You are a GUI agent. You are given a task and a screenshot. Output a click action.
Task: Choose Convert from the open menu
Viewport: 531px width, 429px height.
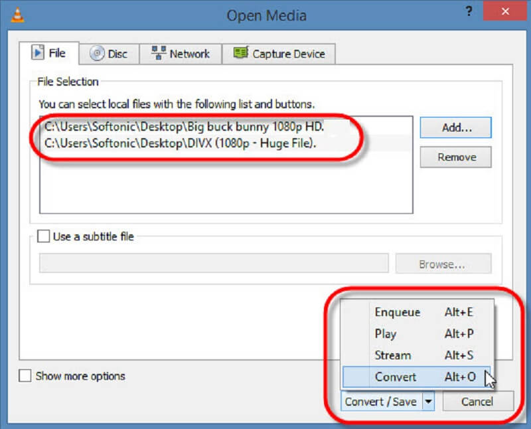click(x=396, y=377)
